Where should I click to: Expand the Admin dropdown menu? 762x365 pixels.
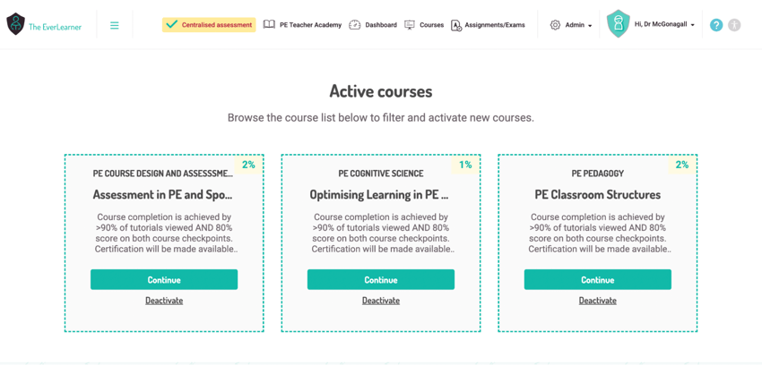(579, 25)
